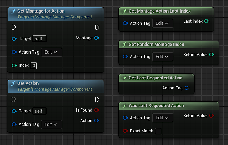
Task: Click the Last Index output pin
Action: coord(207,22)
